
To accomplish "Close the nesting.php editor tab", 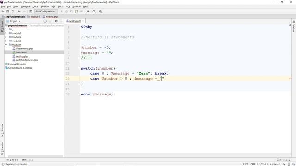I will 83,21.
